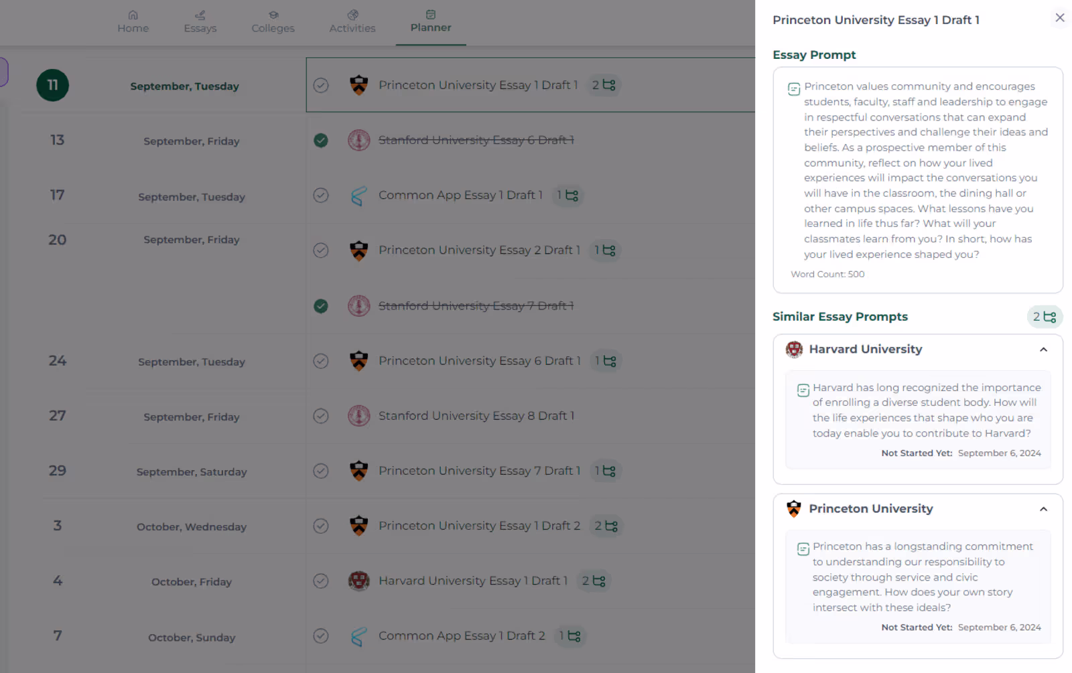
Task: Uncheck Stanford University Essay 6 Draft 1
Action: (x=321, y=140)
